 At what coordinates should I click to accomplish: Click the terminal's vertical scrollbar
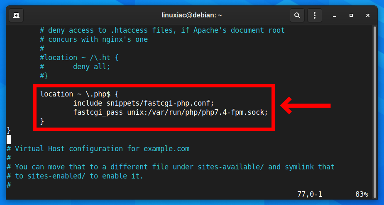click(x=375, y=112)
